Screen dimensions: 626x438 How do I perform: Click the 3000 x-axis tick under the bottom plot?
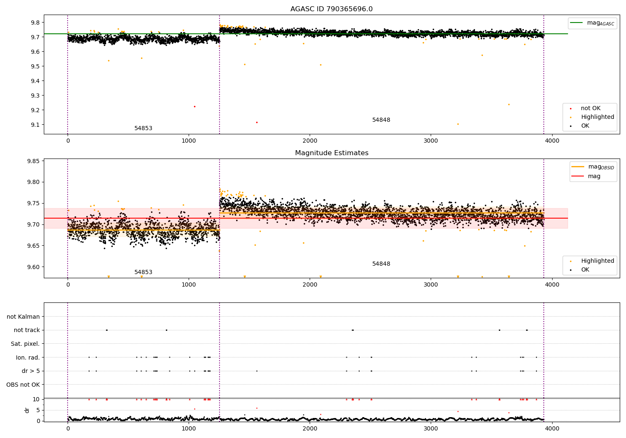[431, 429]
